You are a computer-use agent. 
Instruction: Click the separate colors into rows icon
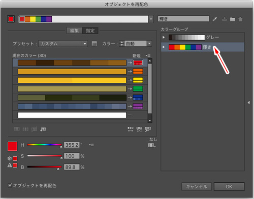[25, 129]
